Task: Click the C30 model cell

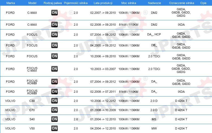Action: point(32,101)
